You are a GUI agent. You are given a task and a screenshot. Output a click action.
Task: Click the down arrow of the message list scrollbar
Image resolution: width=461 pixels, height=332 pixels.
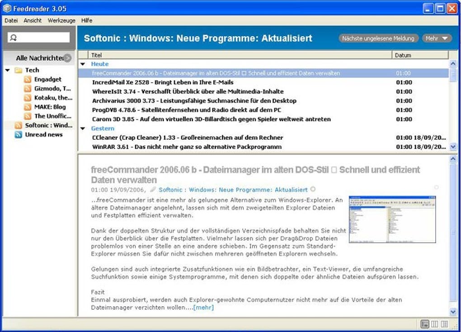click(x=453, y=146)
